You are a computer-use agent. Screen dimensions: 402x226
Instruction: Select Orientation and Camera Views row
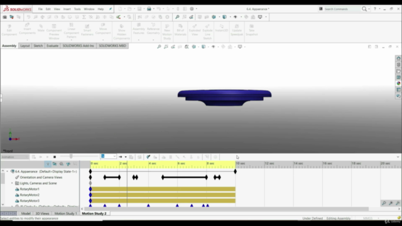tap(41, 177)
